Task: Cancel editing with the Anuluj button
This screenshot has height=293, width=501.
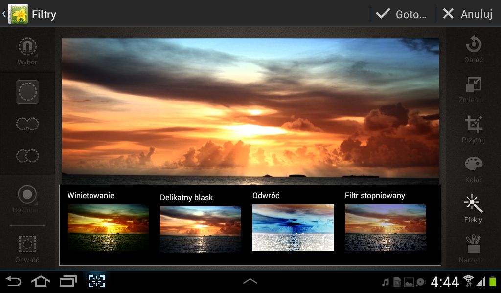Action: point(468,14)
